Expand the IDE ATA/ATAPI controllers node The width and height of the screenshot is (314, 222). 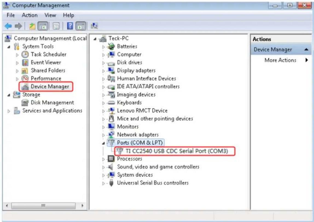point(103,87)
